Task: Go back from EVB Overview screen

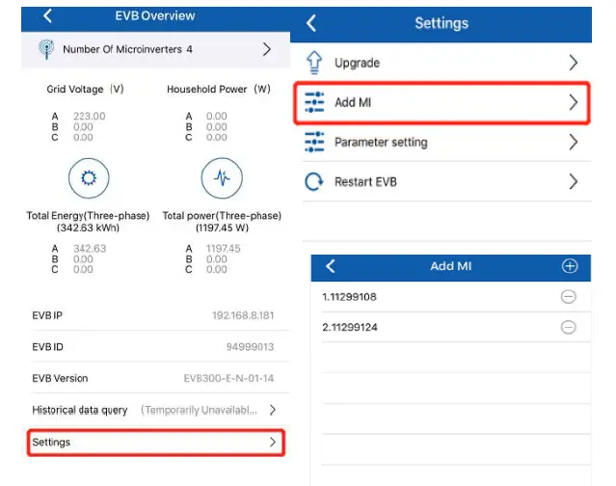Action: (x=47, y=16)
